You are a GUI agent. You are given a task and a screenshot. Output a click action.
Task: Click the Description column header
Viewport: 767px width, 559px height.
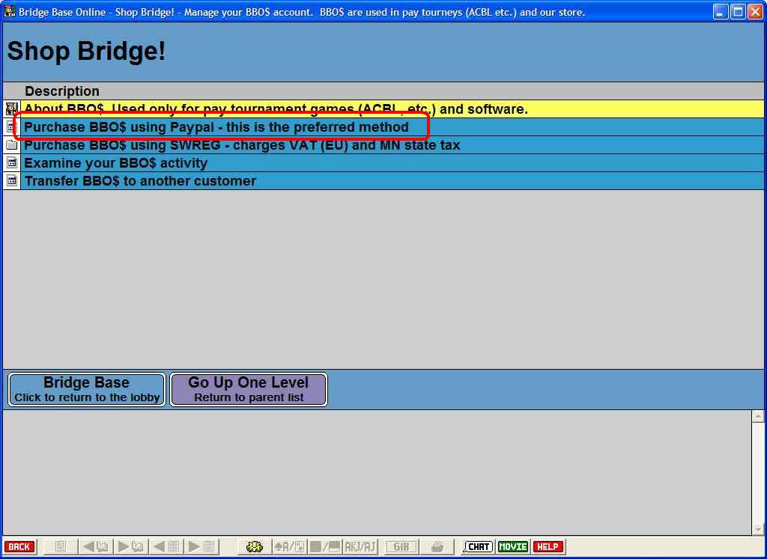pos(62,91)
